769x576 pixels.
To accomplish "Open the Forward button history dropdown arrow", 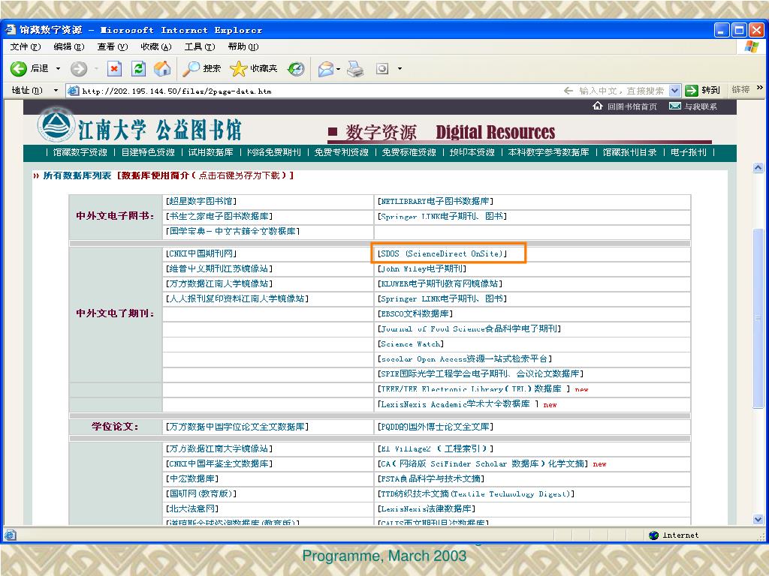I will click(x=96, y=68).
